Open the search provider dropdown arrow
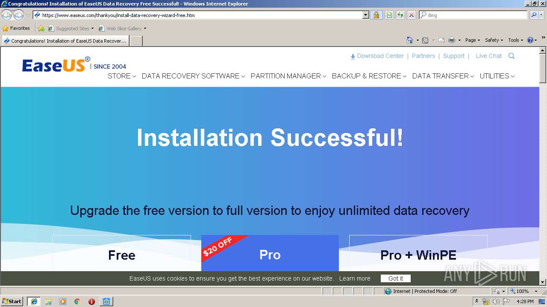This screenshot has height=307, width=547. click(541, 15)
